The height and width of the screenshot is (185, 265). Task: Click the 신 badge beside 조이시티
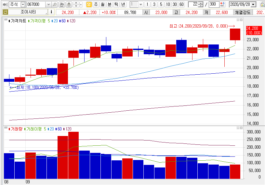point(6,12)
